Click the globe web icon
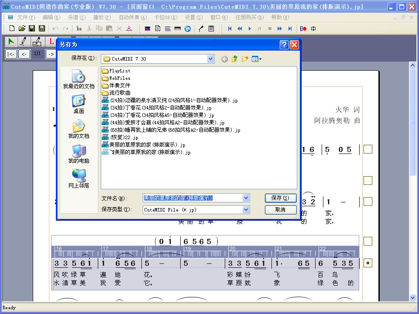The image size is (419, 314). pos(188,29)
